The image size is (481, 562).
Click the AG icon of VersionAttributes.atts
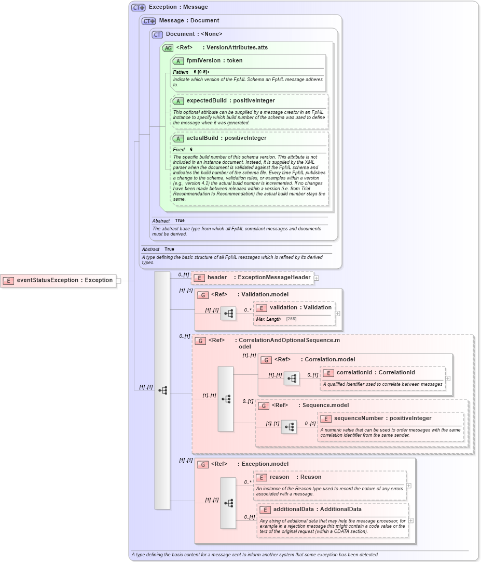(168, 48)
